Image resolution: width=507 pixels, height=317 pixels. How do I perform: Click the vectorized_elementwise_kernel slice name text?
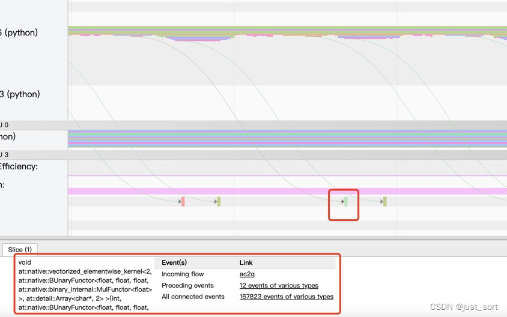[x=85, y=285]
